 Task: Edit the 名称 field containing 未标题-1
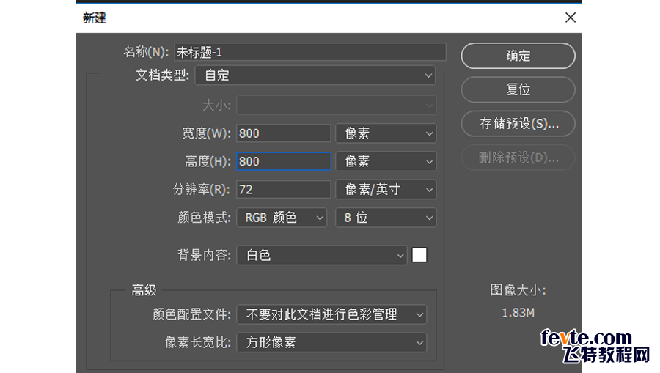point(310,52)
